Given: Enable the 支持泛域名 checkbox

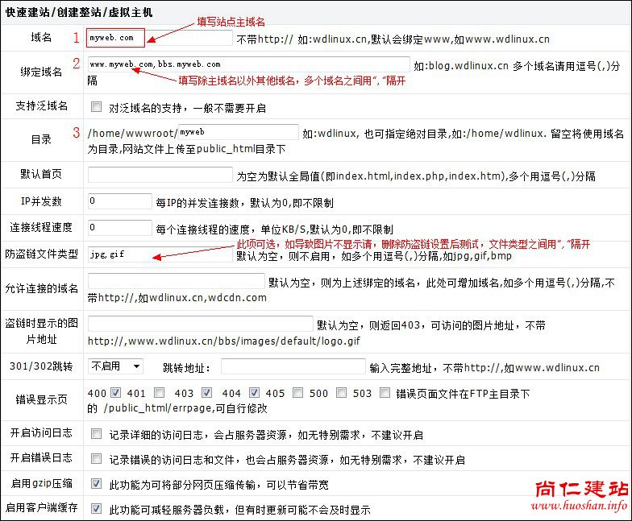Looking at the screenshot, I should click(x=97, y=106).
